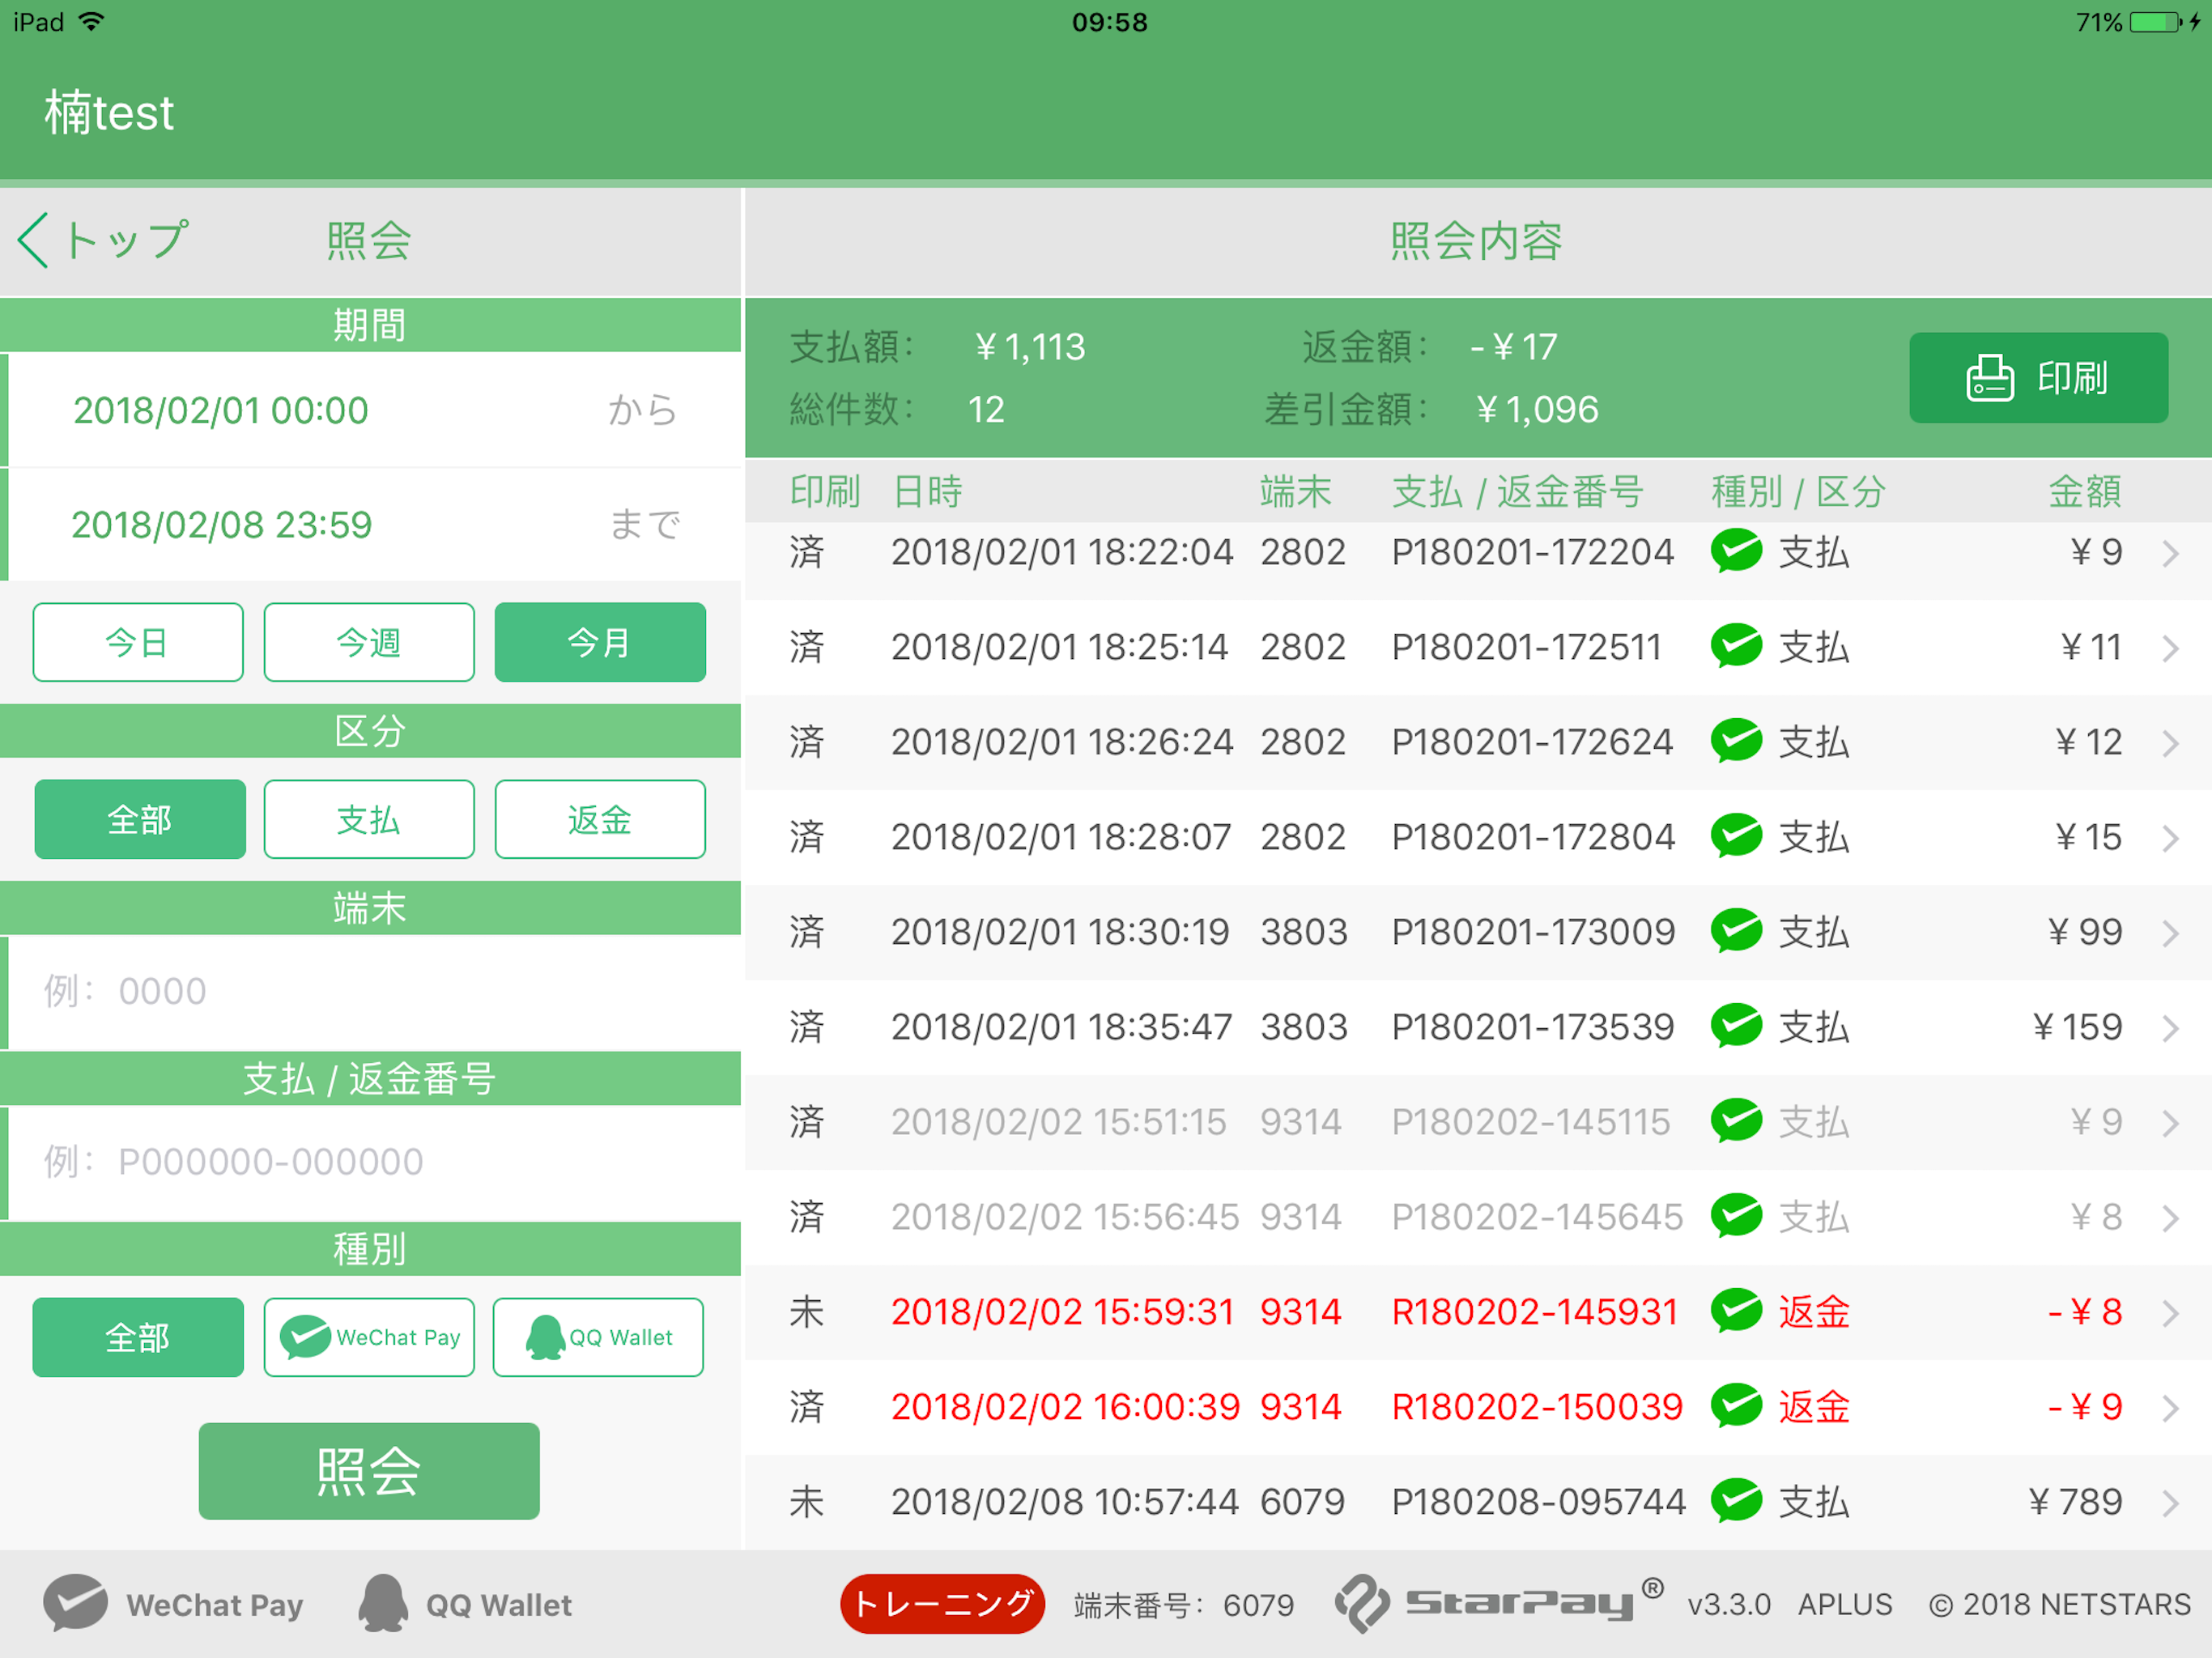2212x1658 pixels.
Task: Tap 種別 / 区分 column header
Action: tap(1799, 491)
